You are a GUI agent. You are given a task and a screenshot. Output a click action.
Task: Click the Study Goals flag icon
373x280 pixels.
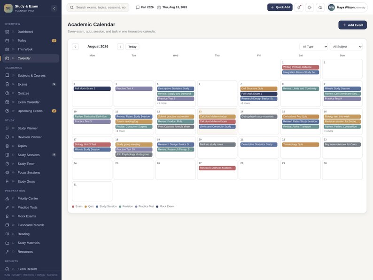point(7,181)
